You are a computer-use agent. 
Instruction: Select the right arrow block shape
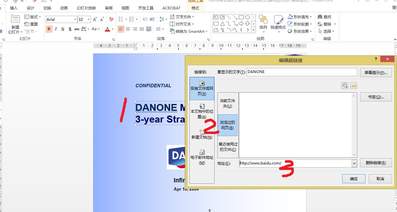coord(241,24)
